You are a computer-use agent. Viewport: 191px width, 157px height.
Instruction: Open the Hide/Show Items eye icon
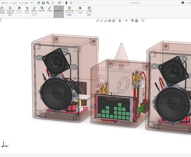tap(126, 21)
